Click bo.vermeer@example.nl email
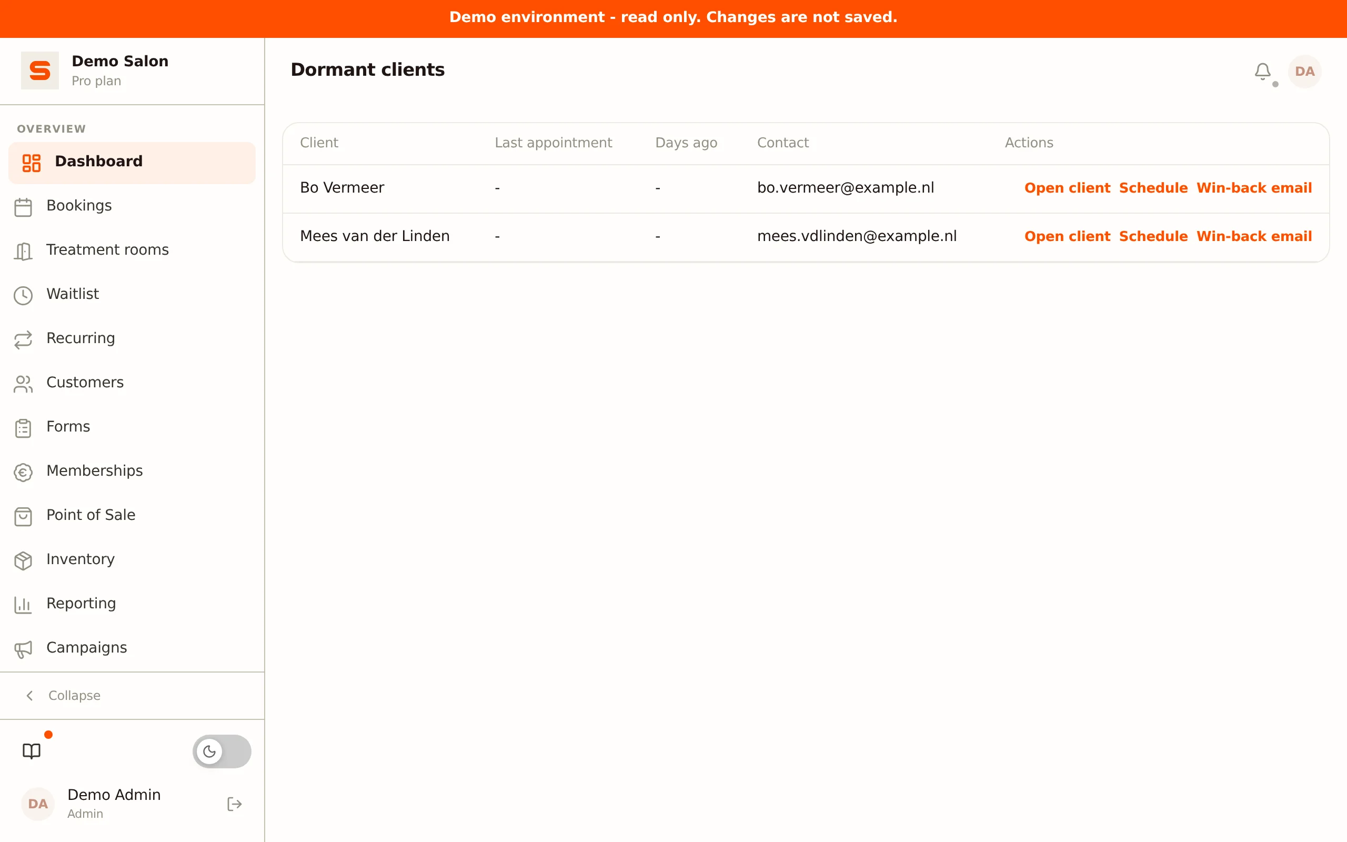 (846, 188)
